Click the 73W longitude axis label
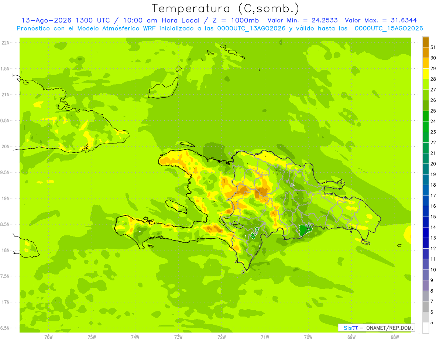 click(x=178, y=337)
